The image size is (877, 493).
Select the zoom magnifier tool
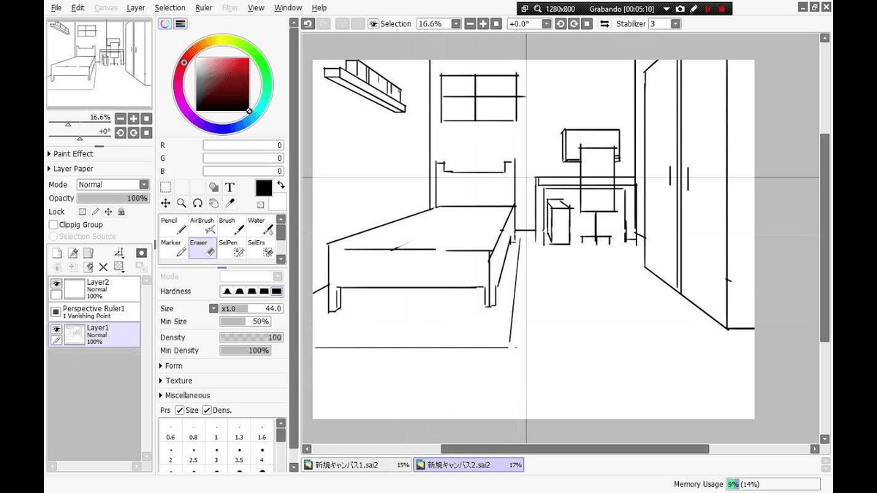coord(181,204)
